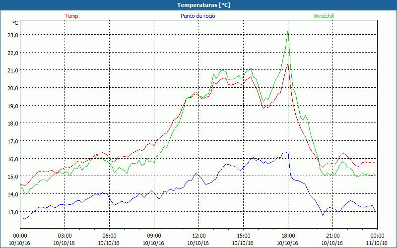Screen dimensions: 397x248
Task: Select the blue "Punto de rocío" legend label
Action: tap(198, 16)
